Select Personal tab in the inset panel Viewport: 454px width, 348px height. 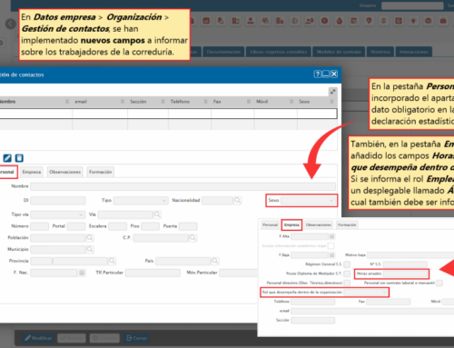(x=270, y=224)
